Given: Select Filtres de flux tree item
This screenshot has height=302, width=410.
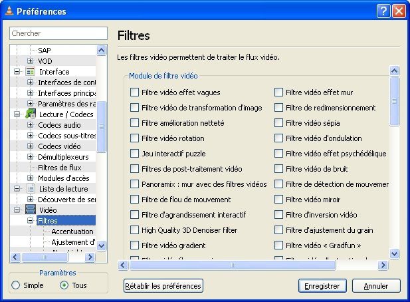Looking at the screenshot, I should (x=60, y=168).
